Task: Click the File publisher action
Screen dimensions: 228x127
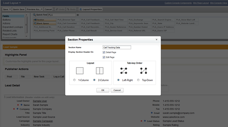Action: [x=25, y=77]
